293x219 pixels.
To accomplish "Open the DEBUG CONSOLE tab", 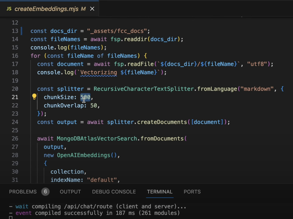I will (114, 192).
